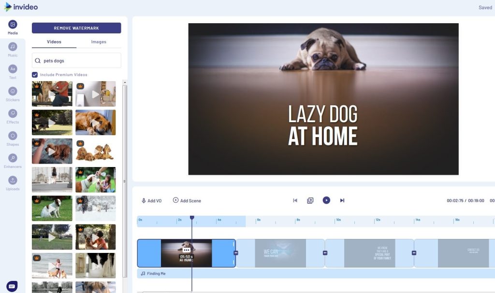Skip to the next scene

click(x=342, y=200)
